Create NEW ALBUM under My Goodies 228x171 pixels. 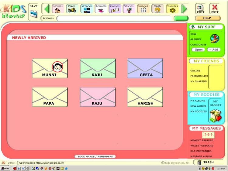click(x=198, y=106)
